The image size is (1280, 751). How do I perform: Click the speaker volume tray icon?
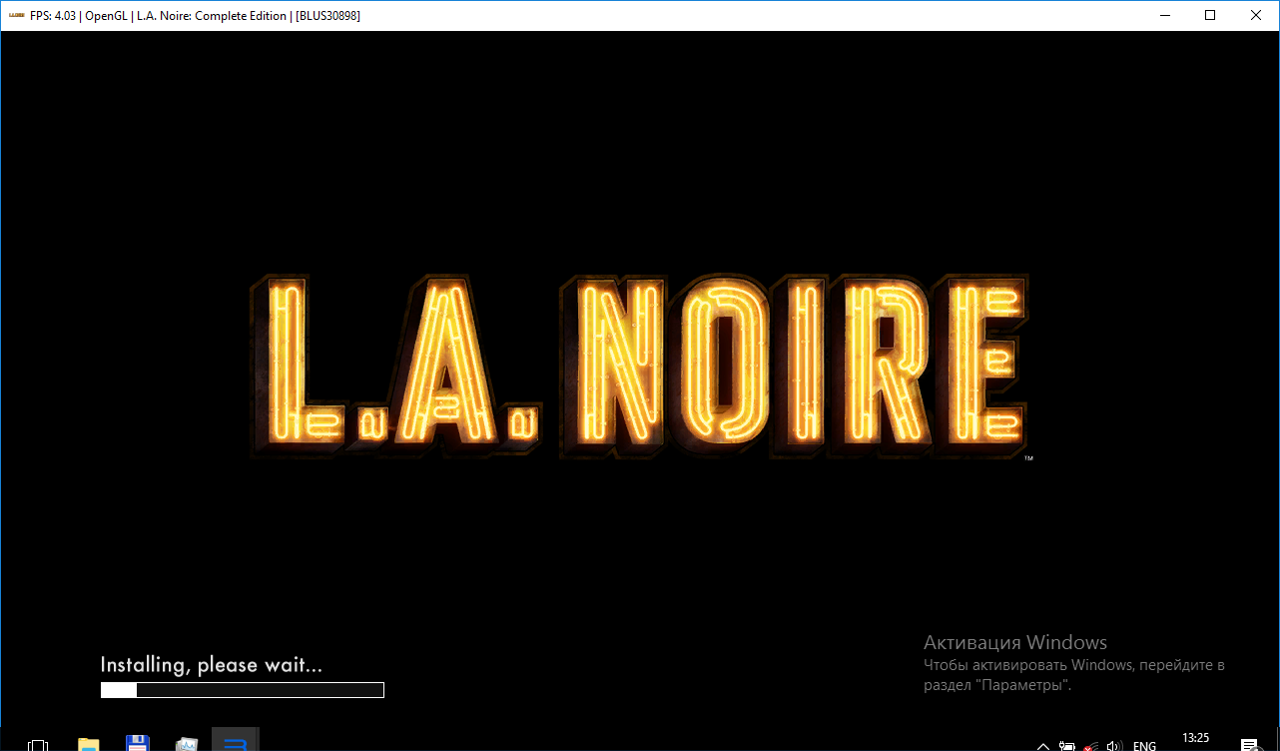point(1115,745)
